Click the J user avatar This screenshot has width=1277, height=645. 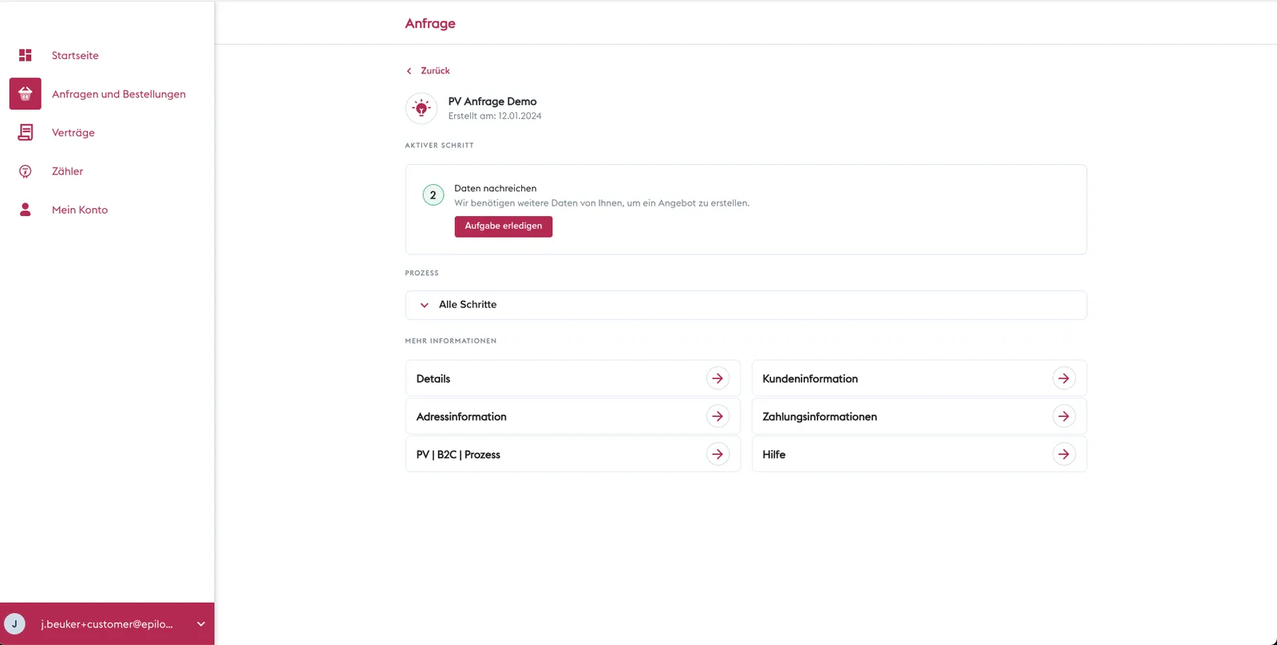[x=15, y=624]
